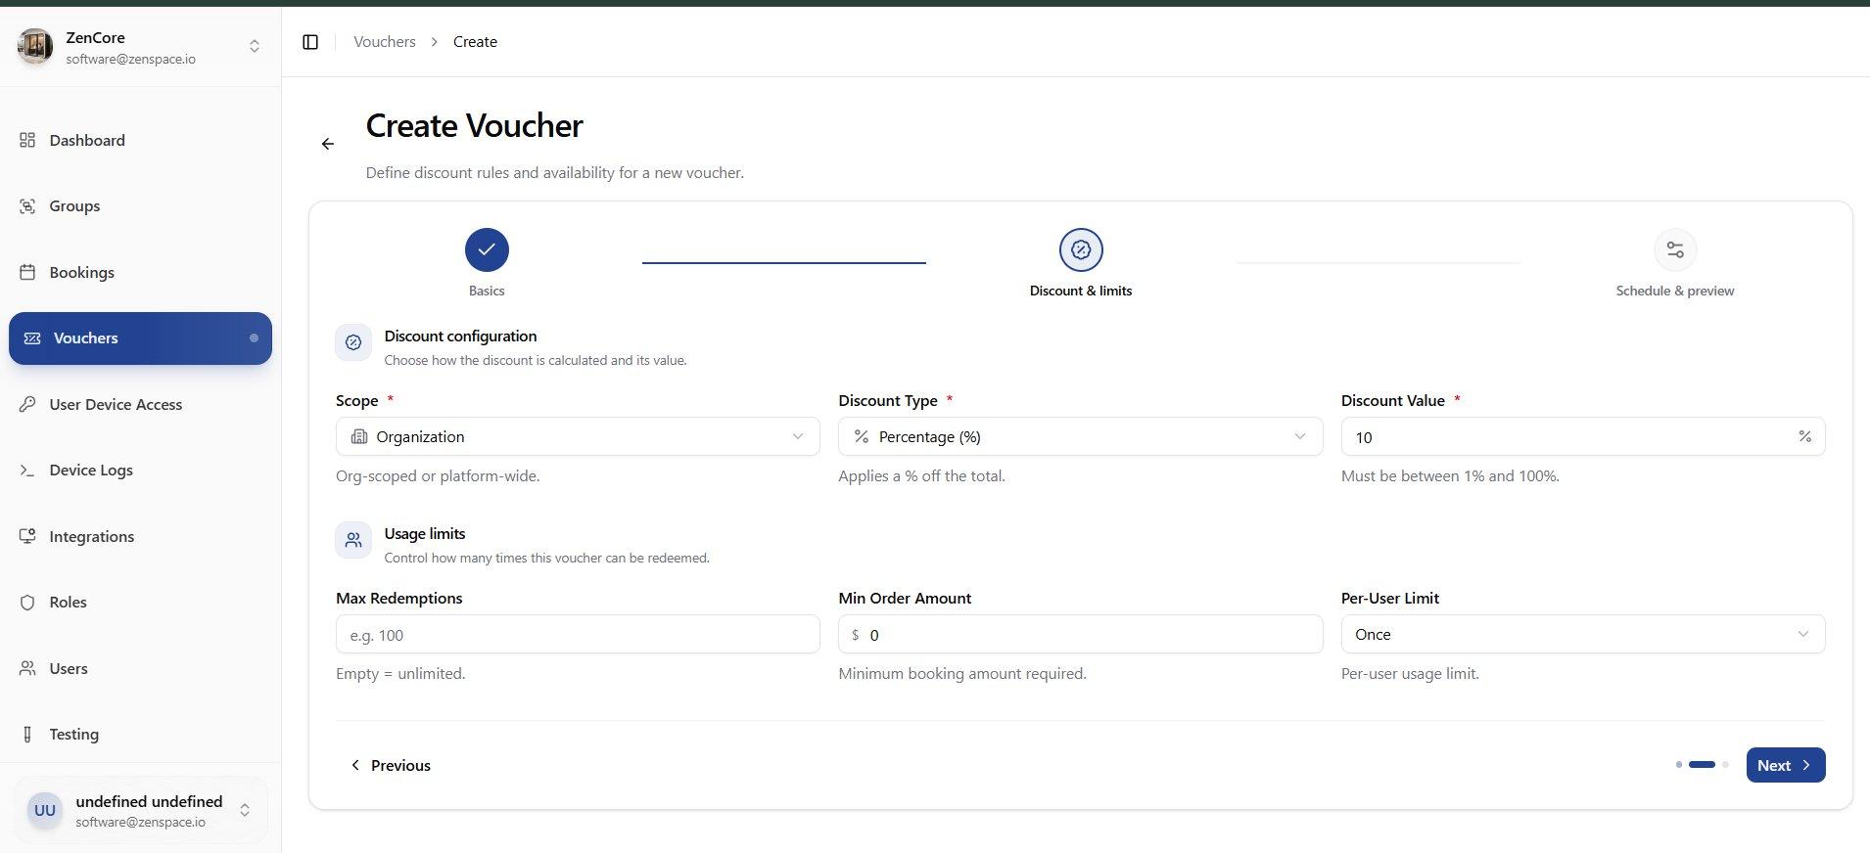Click the percent icon in Discount Type
The width and height of the screenshot is (1870, 853).
(862, 436)
